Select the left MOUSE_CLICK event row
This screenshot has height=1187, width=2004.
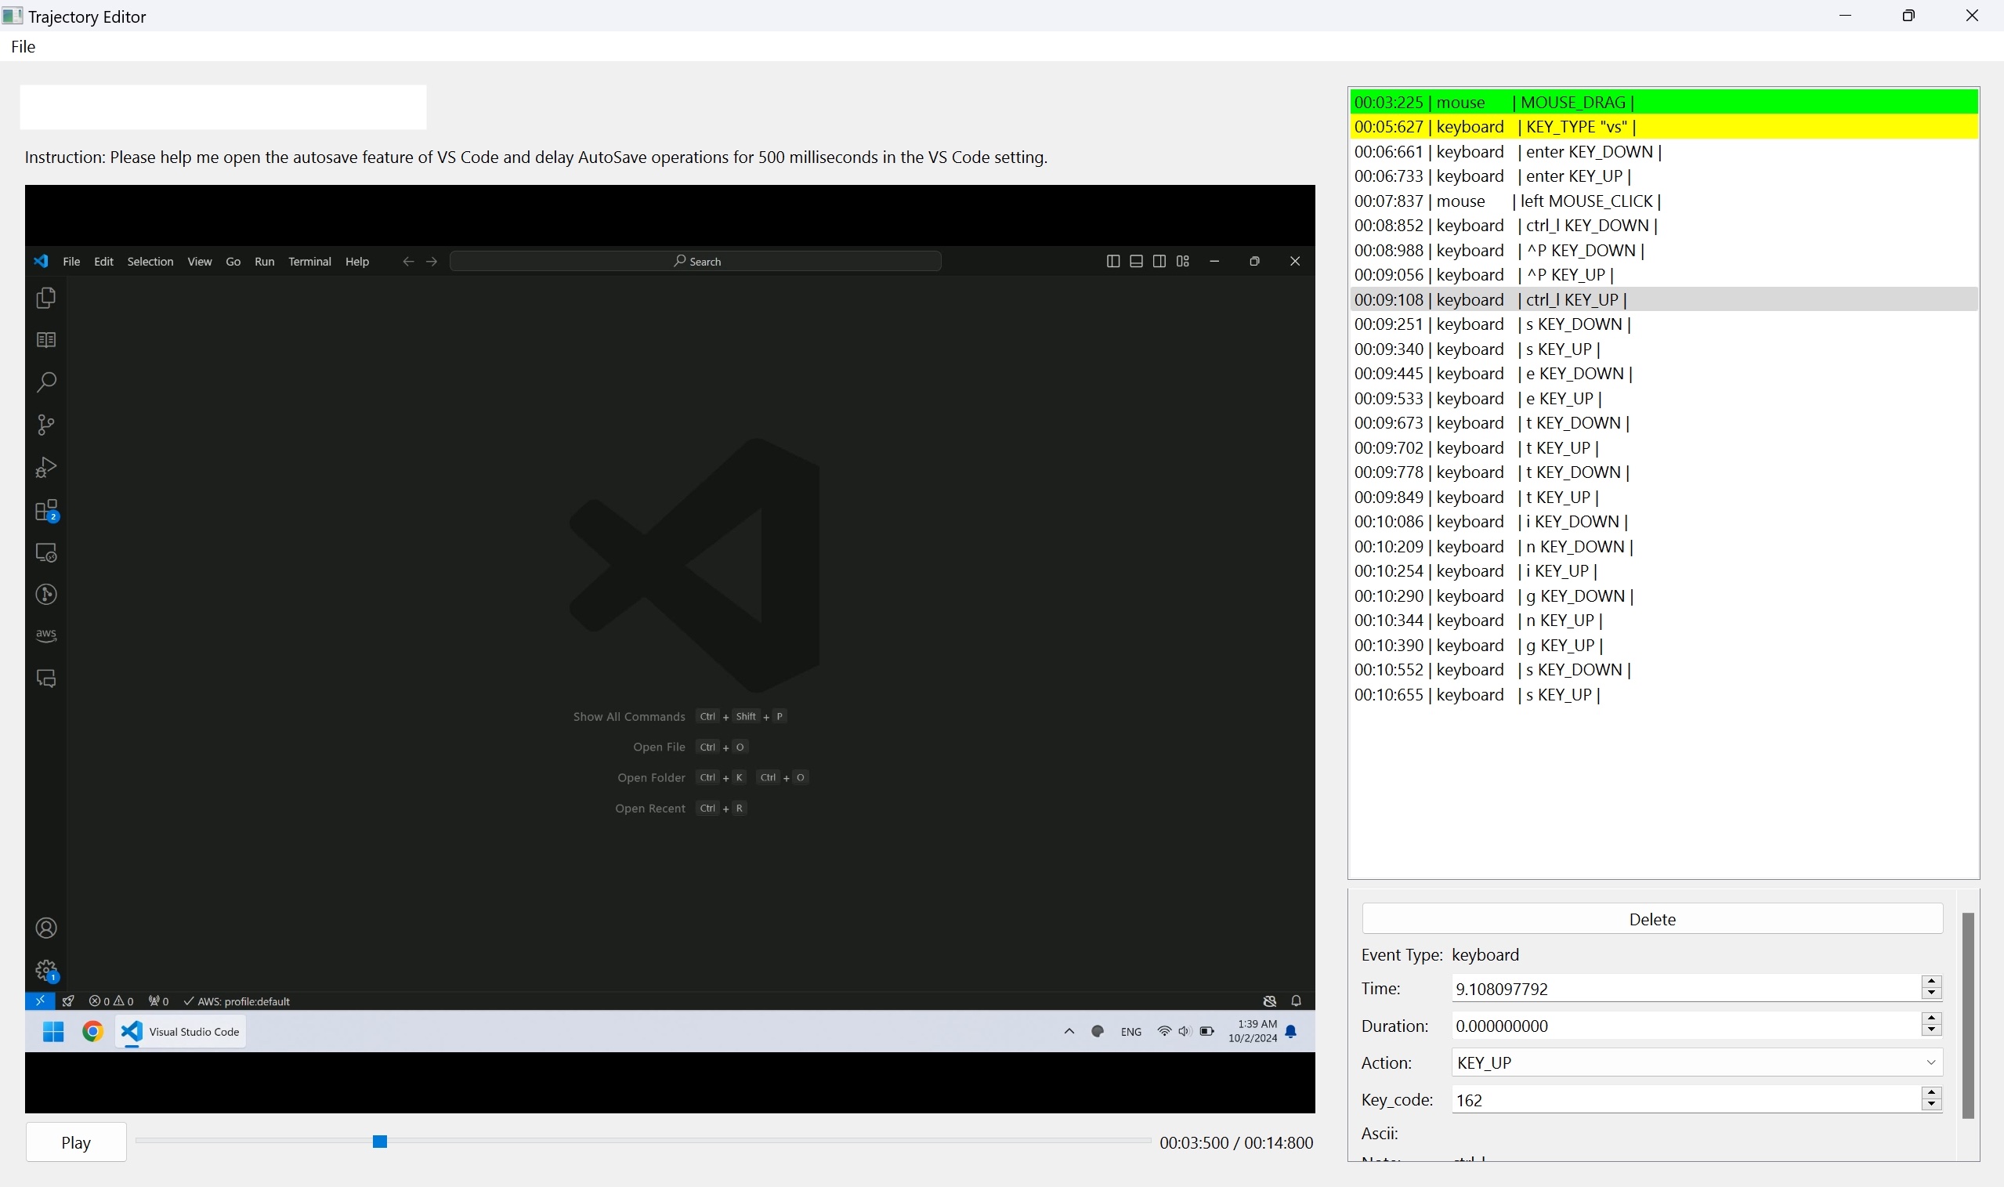1507,201
